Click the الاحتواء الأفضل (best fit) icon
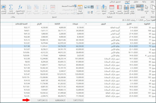Screen dimensions: 156x103 tap(126, 7)
